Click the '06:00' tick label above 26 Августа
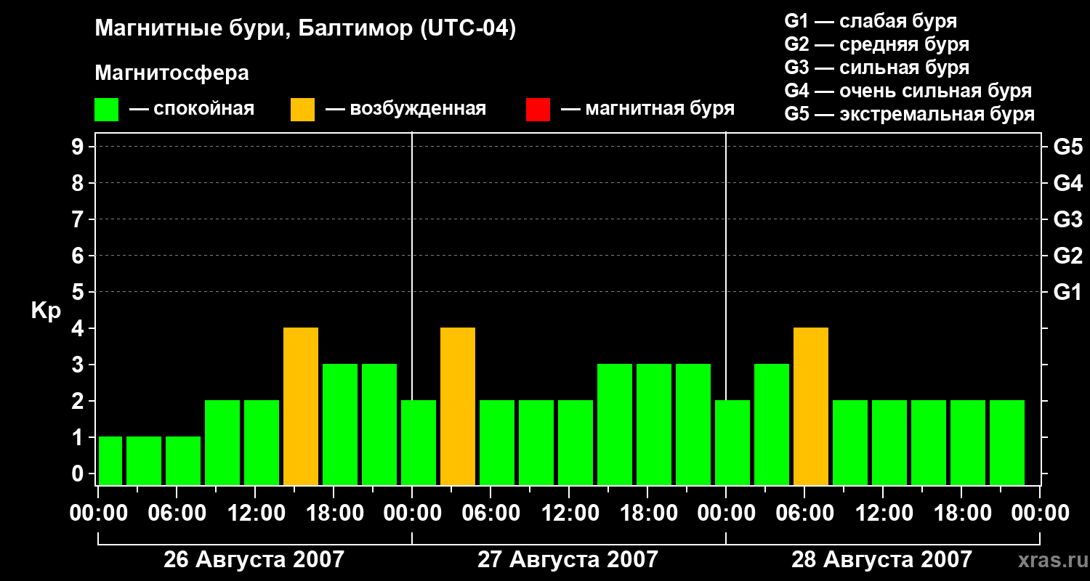Viewport: 1090px width, 581px height. pyautogui.click(x=177, y=513)
